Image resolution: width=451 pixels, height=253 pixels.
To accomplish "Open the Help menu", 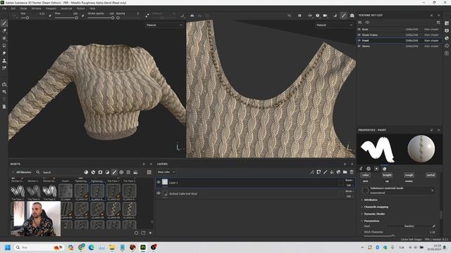I will [x=92, y=8].
